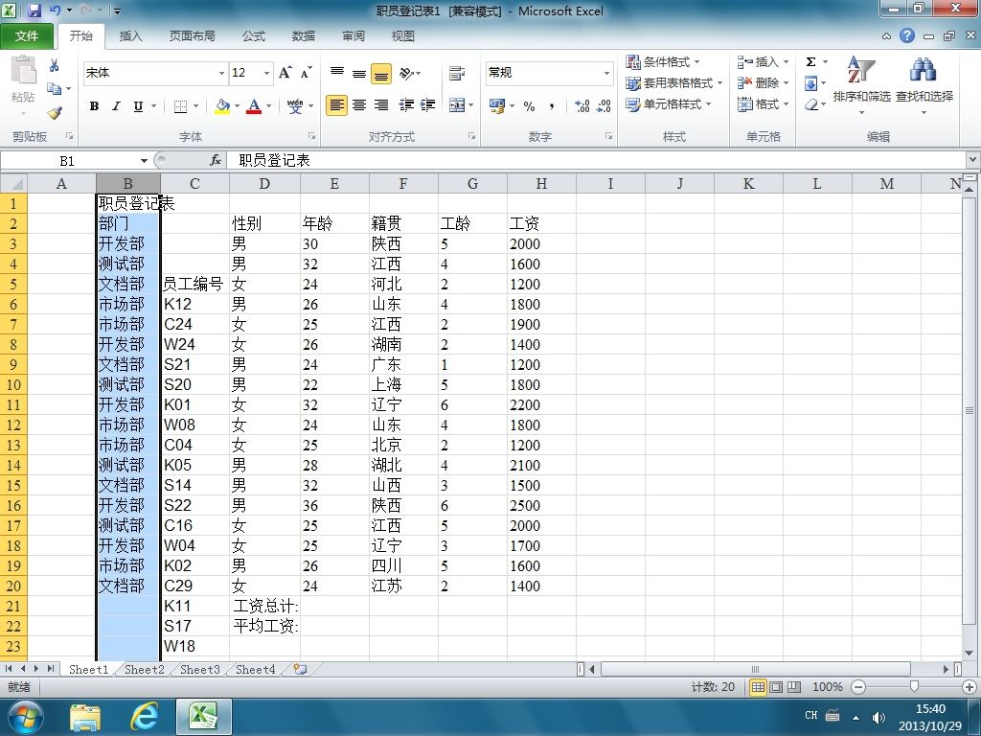The width and height of the screenshot is (981, 736).
Task: Click the Cut scissors icon
Action: click(55, 65)
